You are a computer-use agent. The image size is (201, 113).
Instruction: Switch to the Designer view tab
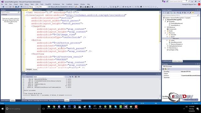tap(29, 69)
